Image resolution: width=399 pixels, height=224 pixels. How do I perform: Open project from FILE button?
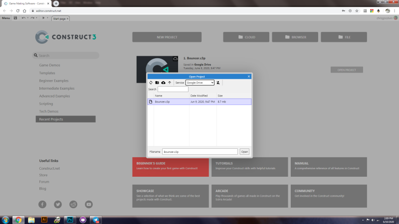[344, 37]
